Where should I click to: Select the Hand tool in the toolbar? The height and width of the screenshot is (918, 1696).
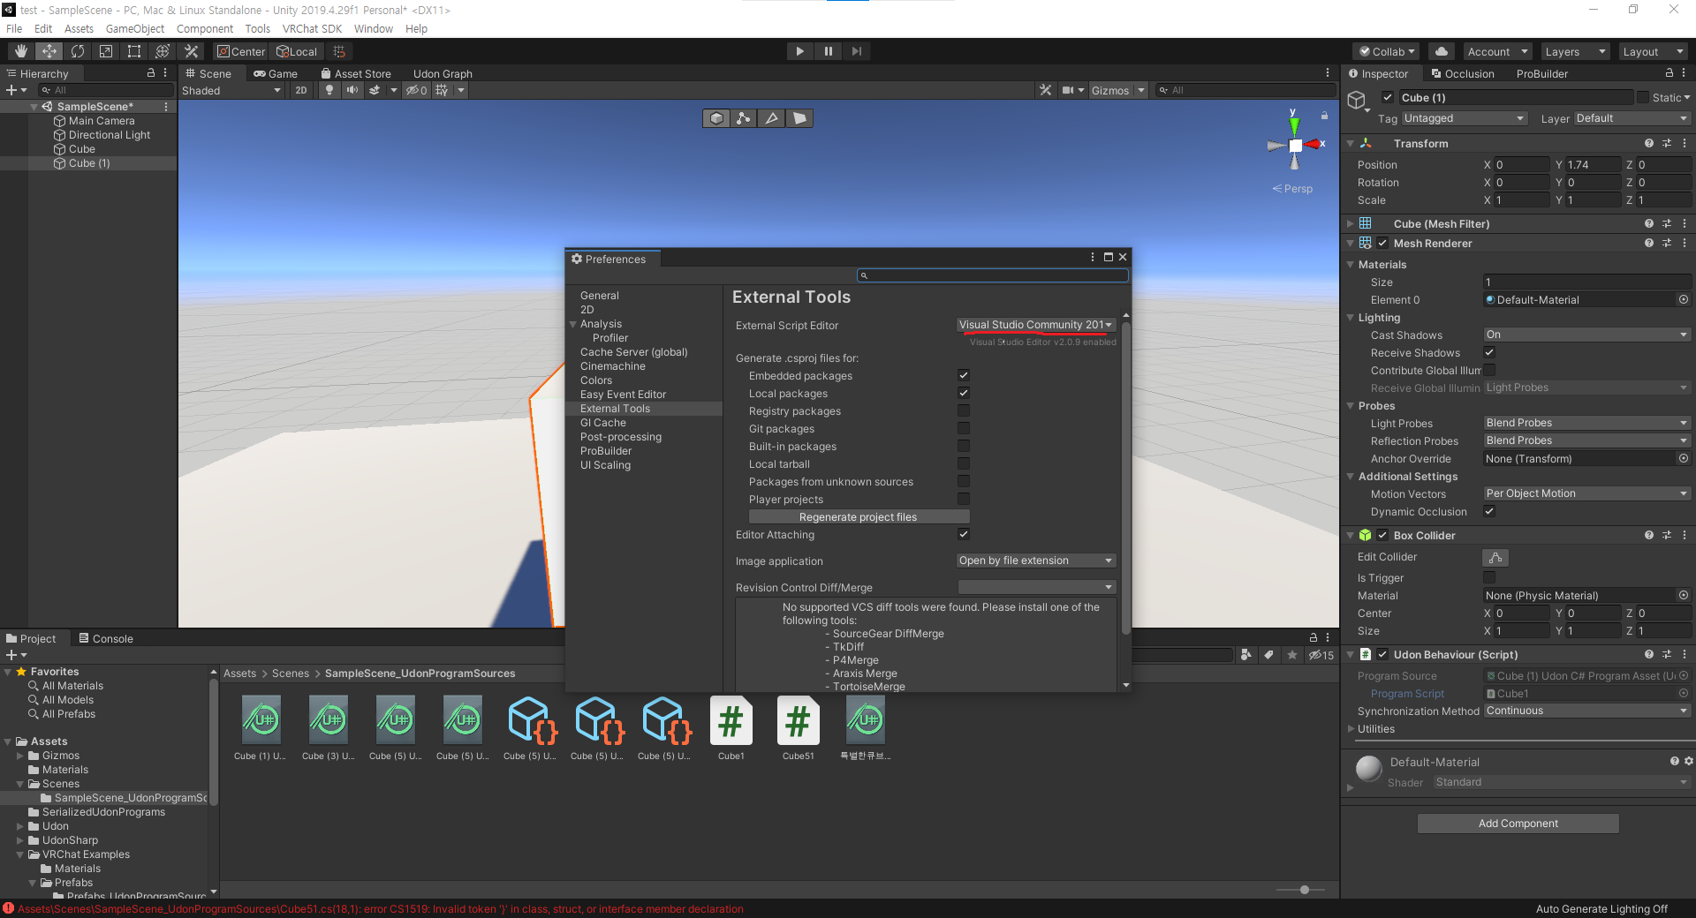click(21, 51)
